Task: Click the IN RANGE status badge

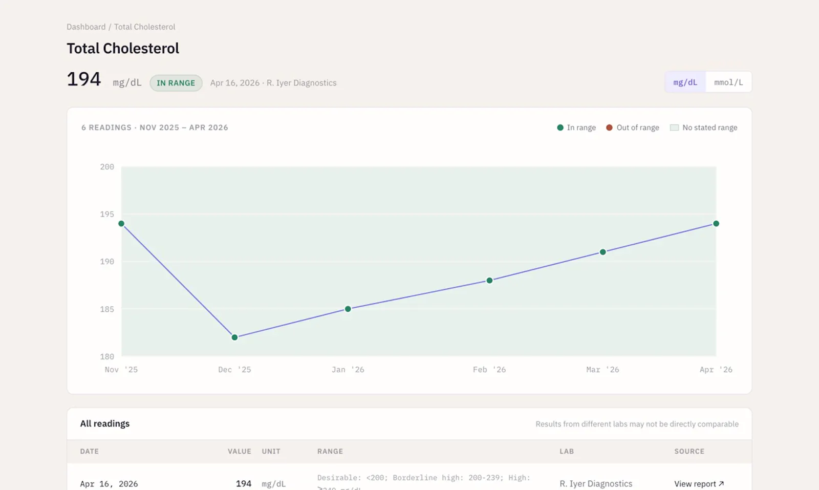Action: [x=176, y=83]
